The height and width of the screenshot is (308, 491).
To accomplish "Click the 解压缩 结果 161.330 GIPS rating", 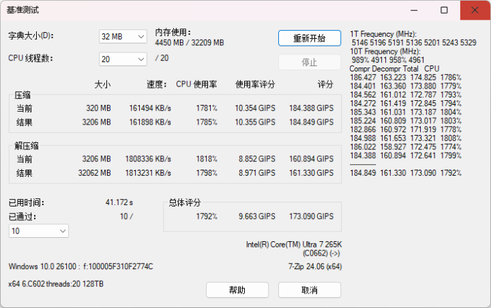I will click(311, 173).
